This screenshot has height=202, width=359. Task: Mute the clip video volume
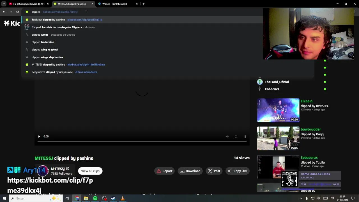tap(227, 136)
